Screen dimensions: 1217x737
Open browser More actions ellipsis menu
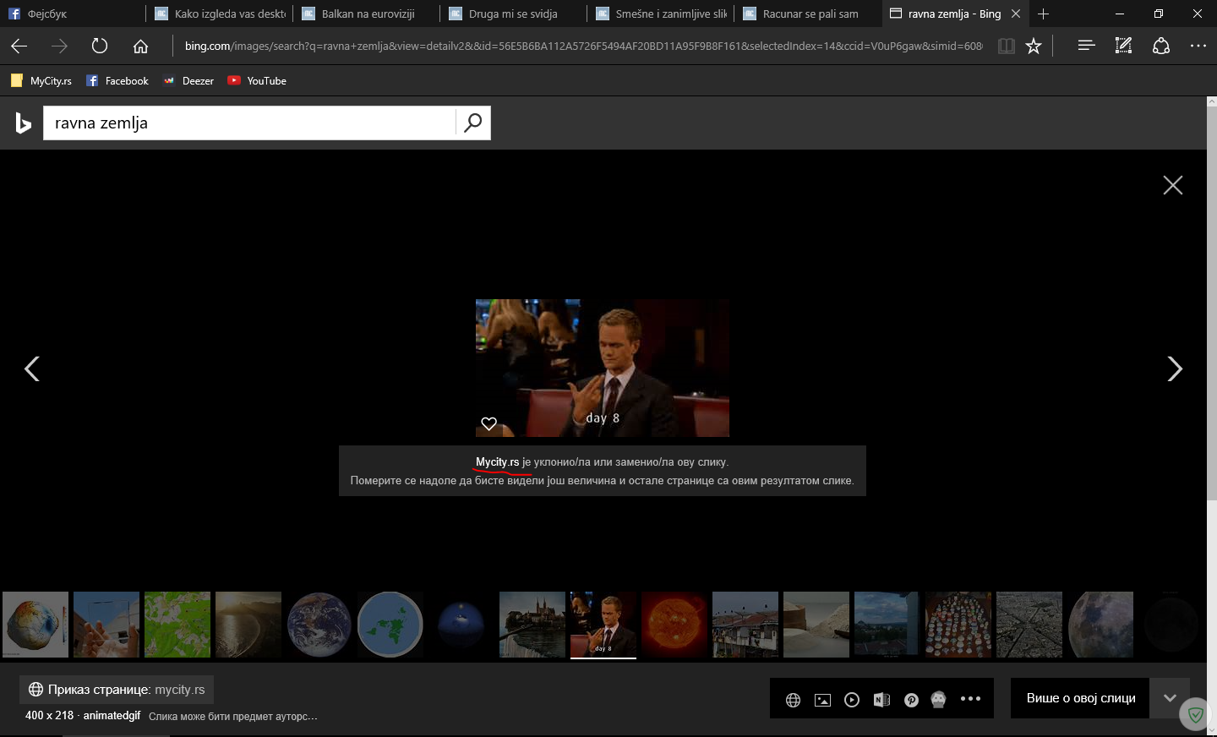point(1198,46)
